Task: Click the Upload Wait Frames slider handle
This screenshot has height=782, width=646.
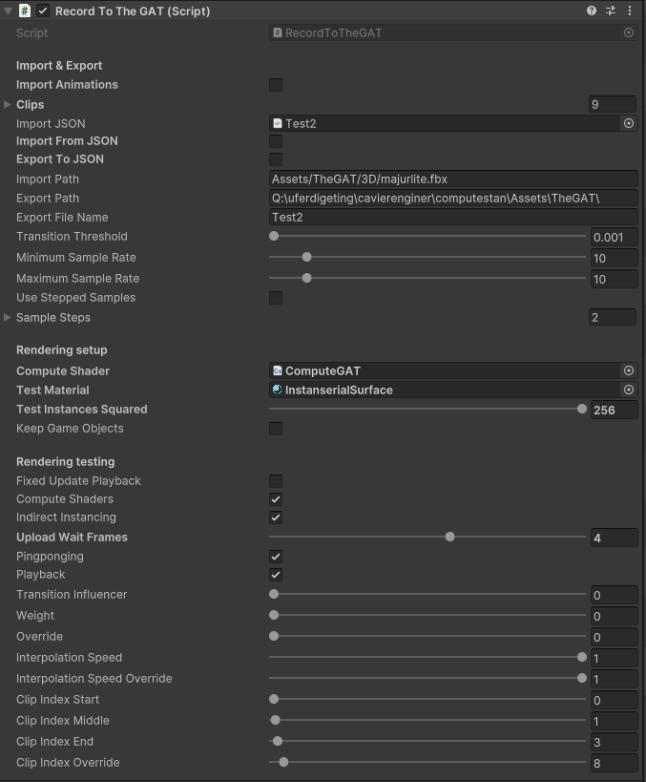Action: coord(449,537)
